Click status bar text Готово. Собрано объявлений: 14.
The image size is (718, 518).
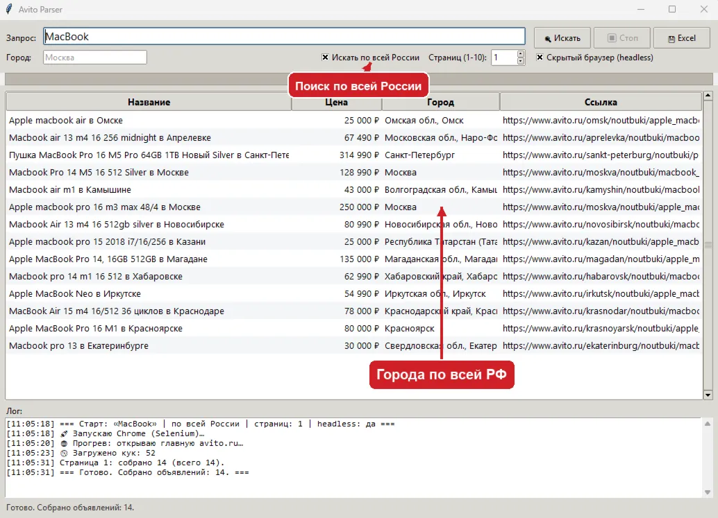tap(70, 508)
